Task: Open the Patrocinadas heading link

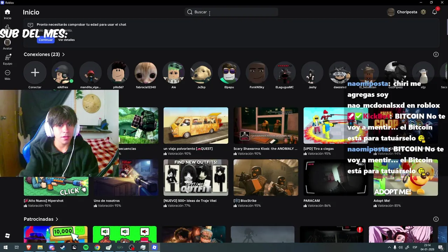Action: 38,219
